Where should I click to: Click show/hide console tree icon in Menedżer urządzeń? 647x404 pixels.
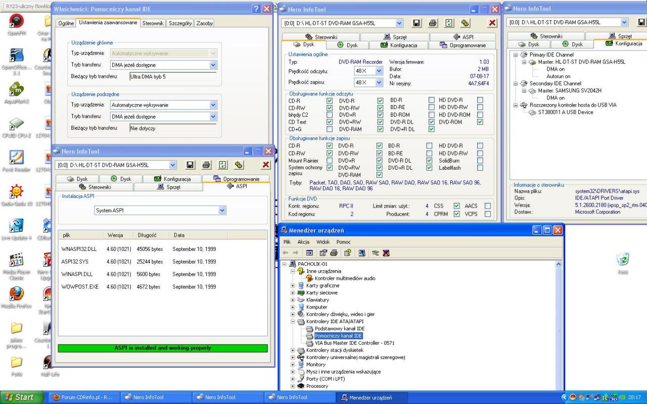point(309,253)
